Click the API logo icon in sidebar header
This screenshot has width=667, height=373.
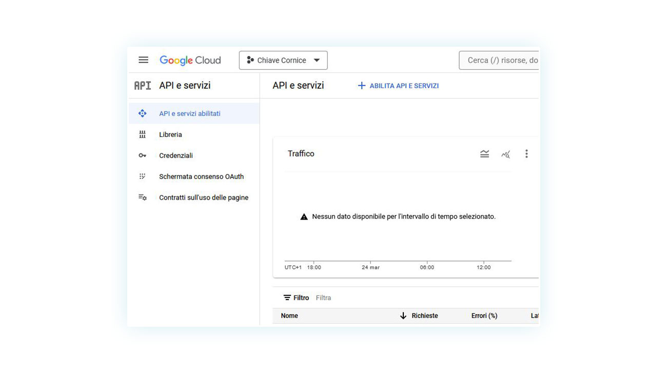(143, 86)
